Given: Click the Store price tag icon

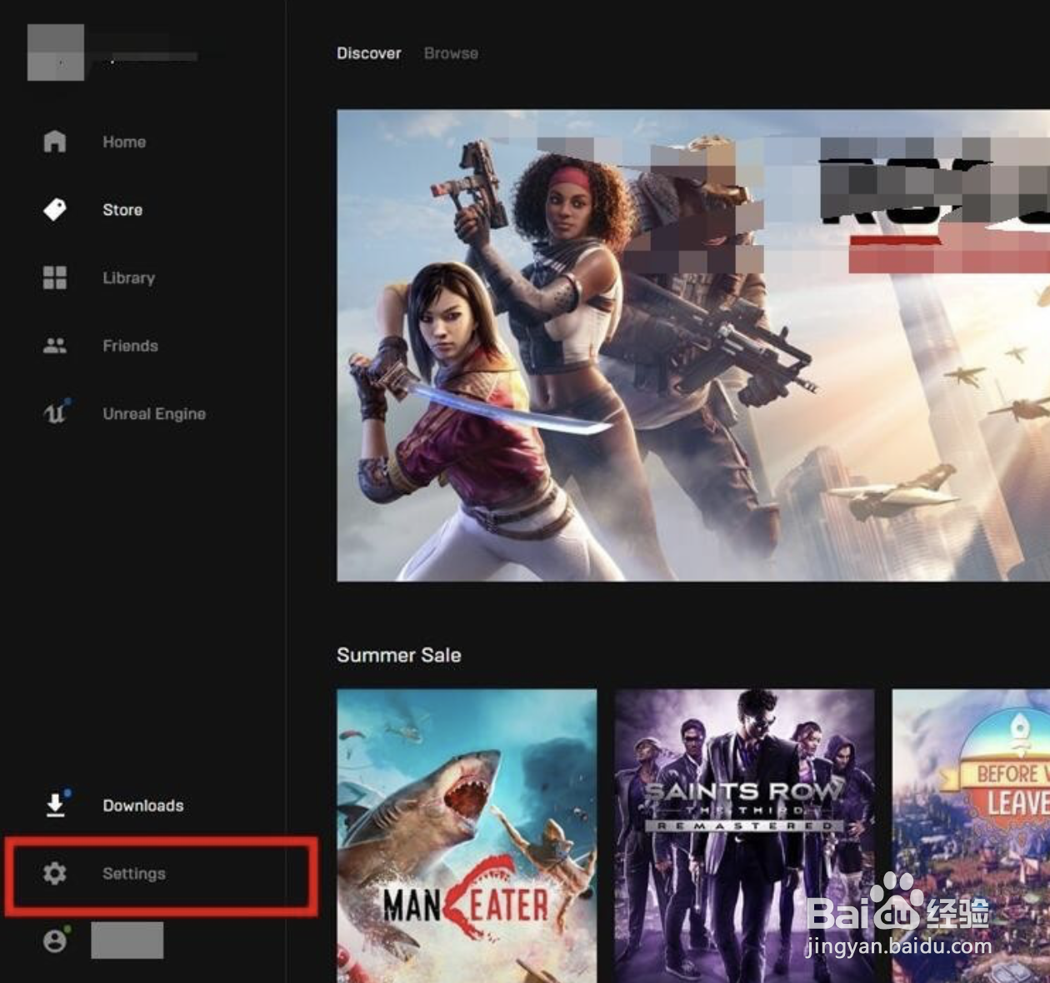Looking at the screenshot, I should coord(55,209).
